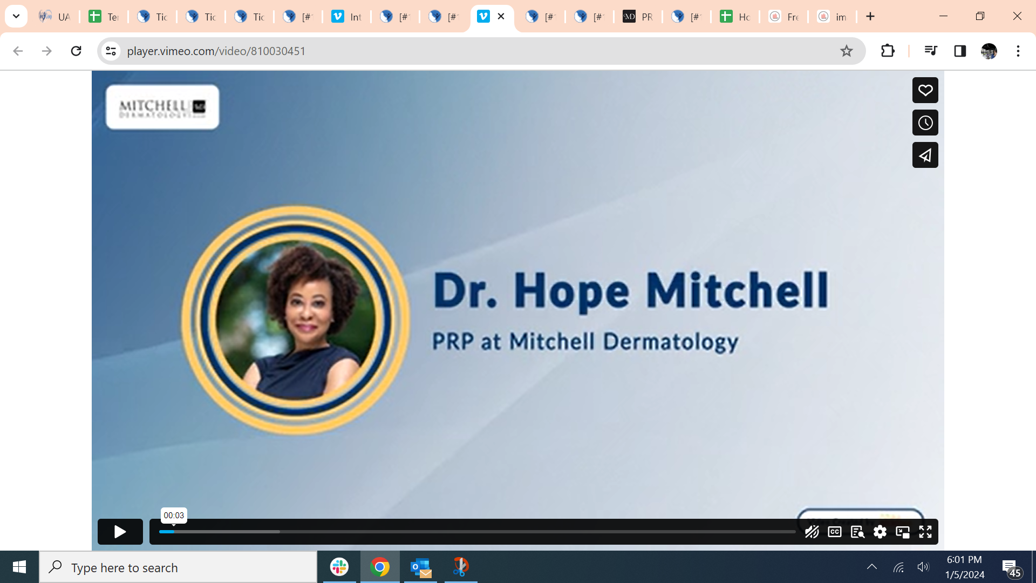Enter fullscreen mode in player
Screen dimensions: 1036x583
pyautogui.click(x=925, y=532)
